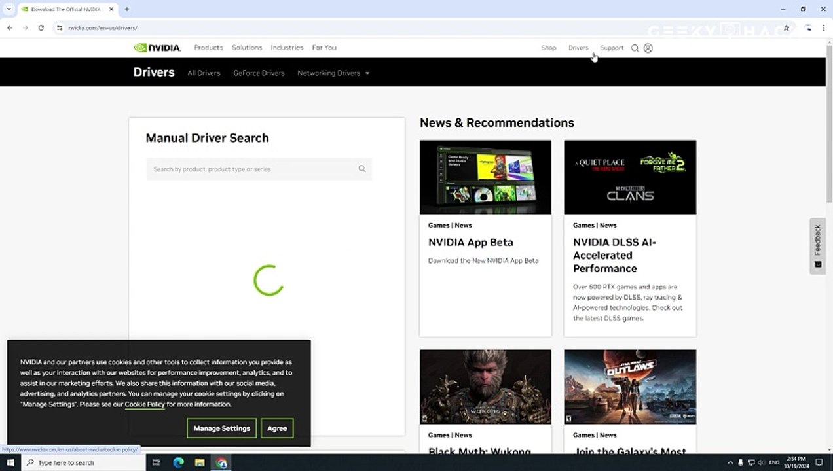The width and height of the screenshot is (833, 471).
Task: Open the Star Wars Outlaws thumbnail
Action: (630, 387)
